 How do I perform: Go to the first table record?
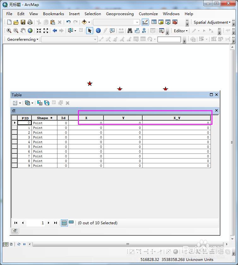[16, 223]
